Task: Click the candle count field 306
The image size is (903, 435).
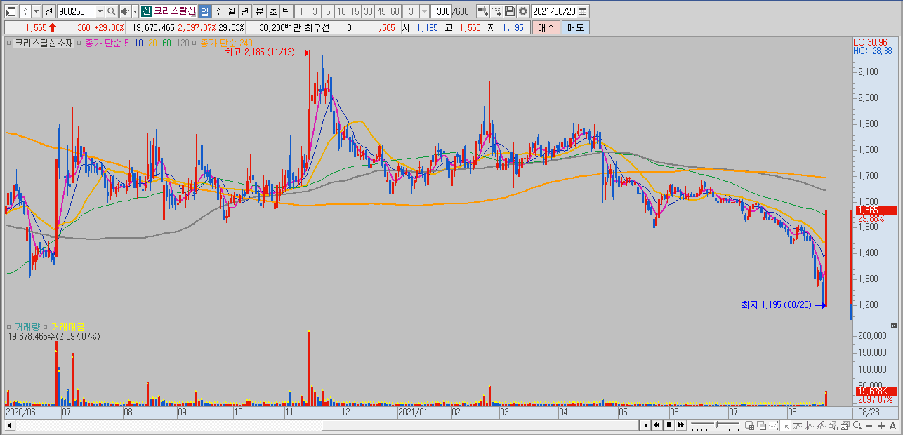Action: tap(442, 11)
